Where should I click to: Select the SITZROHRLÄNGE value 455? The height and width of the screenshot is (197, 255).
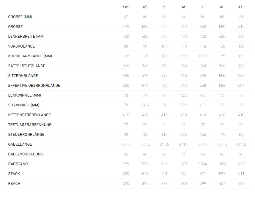[x=126, y=76]
